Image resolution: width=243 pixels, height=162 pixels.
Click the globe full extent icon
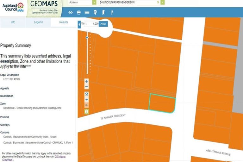[87, 94]
